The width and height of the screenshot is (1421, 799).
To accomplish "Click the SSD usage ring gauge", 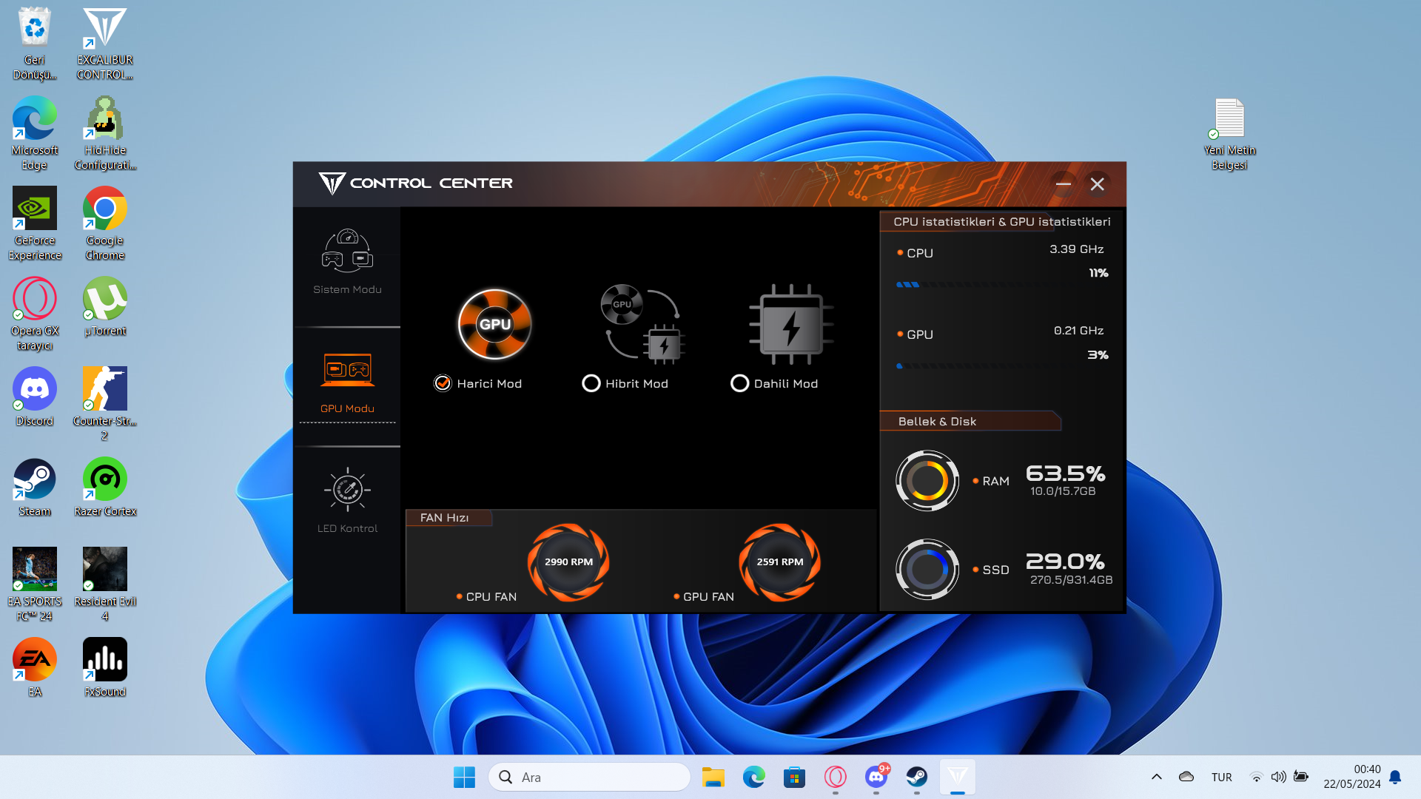I will (927, 569).
